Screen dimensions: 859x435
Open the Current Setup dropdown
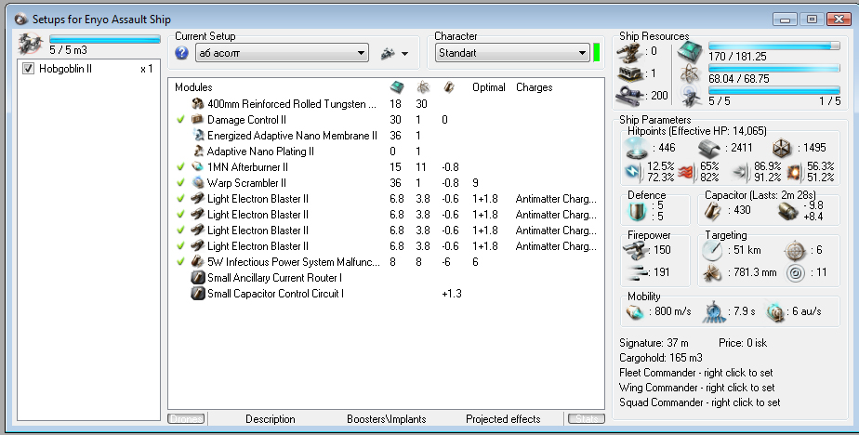coord(282,53)
